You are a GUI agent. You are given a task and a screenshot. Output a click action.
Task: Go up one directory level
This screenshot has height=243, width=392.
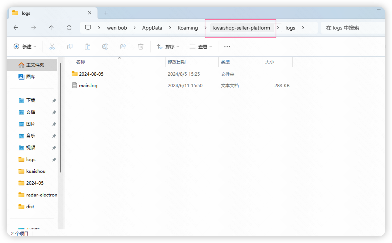51,28
